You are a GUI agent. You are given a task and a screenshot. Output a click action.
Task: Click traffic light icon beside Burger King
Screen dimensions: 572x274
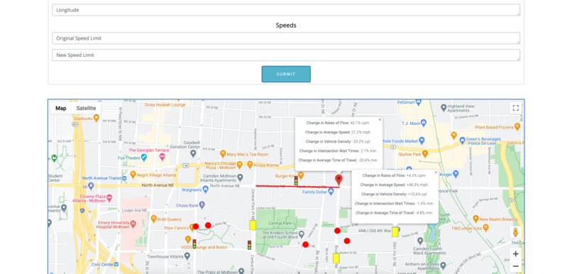tap(296, 180)
